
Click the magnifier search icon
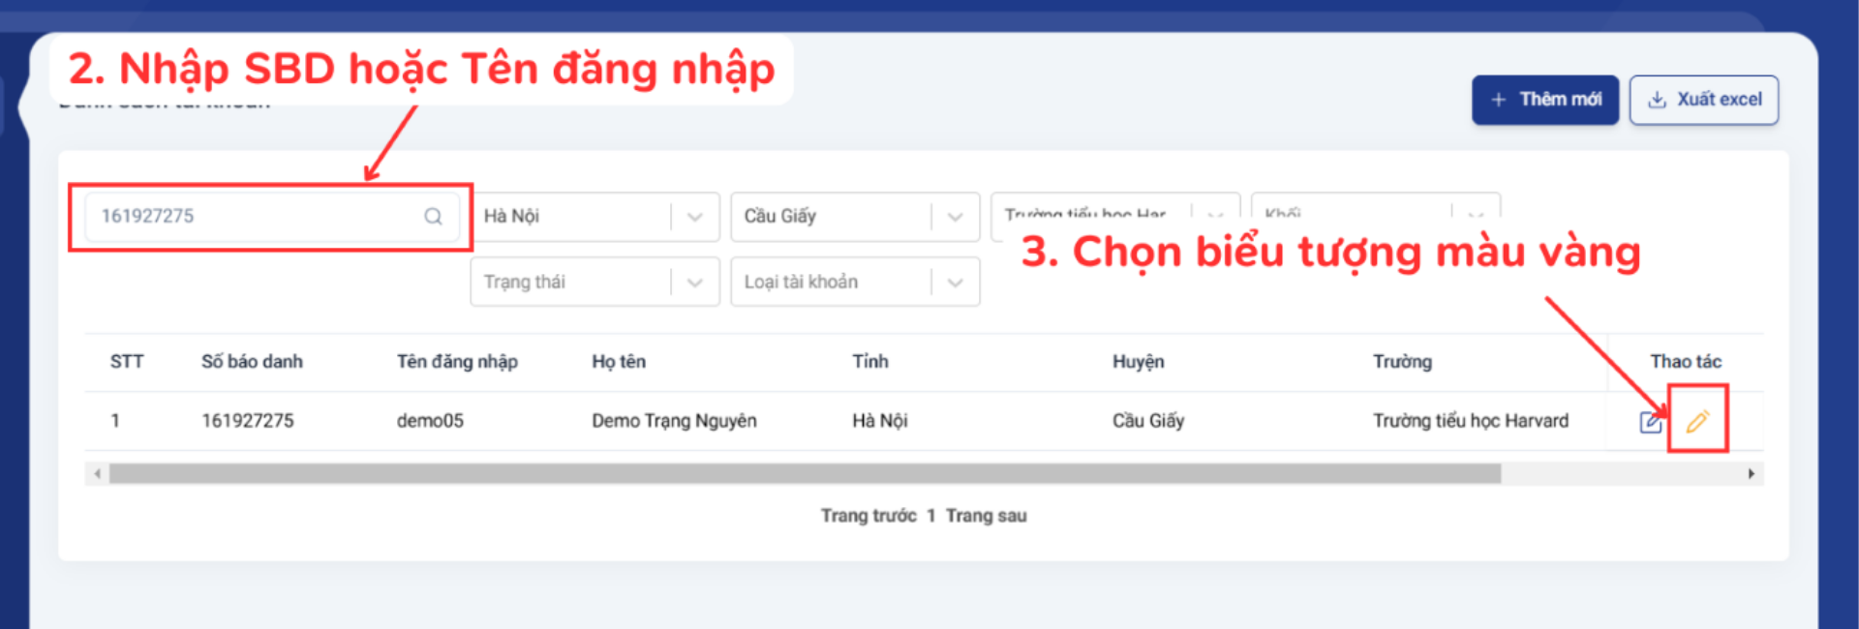click(x=433, y=216)
